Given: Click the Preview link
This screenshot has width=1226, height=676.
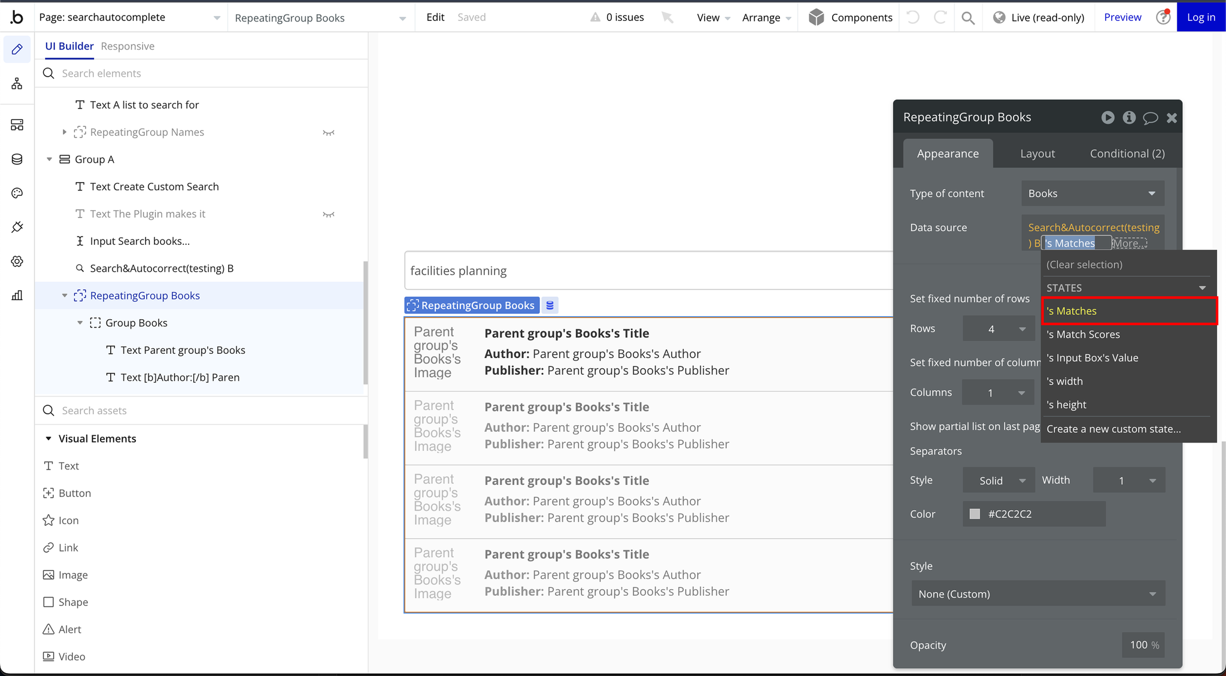Looking at the screenshot, I should [x=1122, y=17].
